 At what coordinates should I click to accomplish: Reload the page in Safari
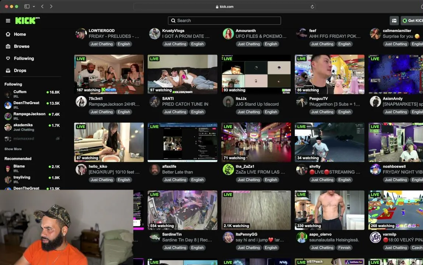(x=312, y=7)
